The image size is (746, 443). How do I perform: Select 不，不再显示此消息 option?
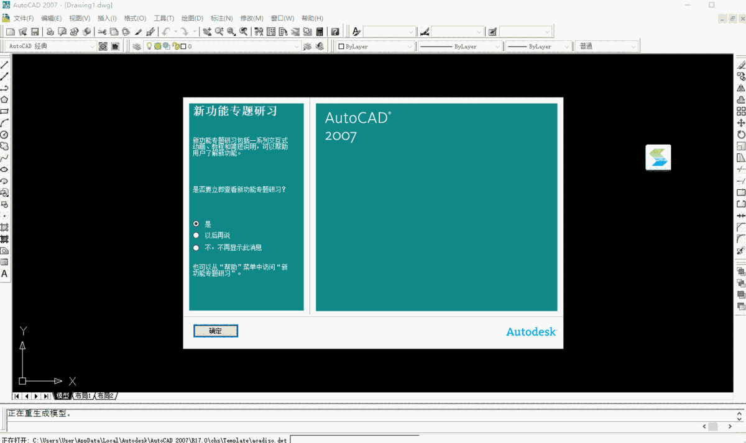(x=196, y=247)
